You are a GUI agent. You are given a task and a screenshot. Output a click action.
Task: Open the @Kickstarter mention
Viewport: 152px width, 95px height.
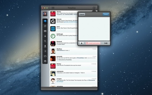tap(91, 80)
